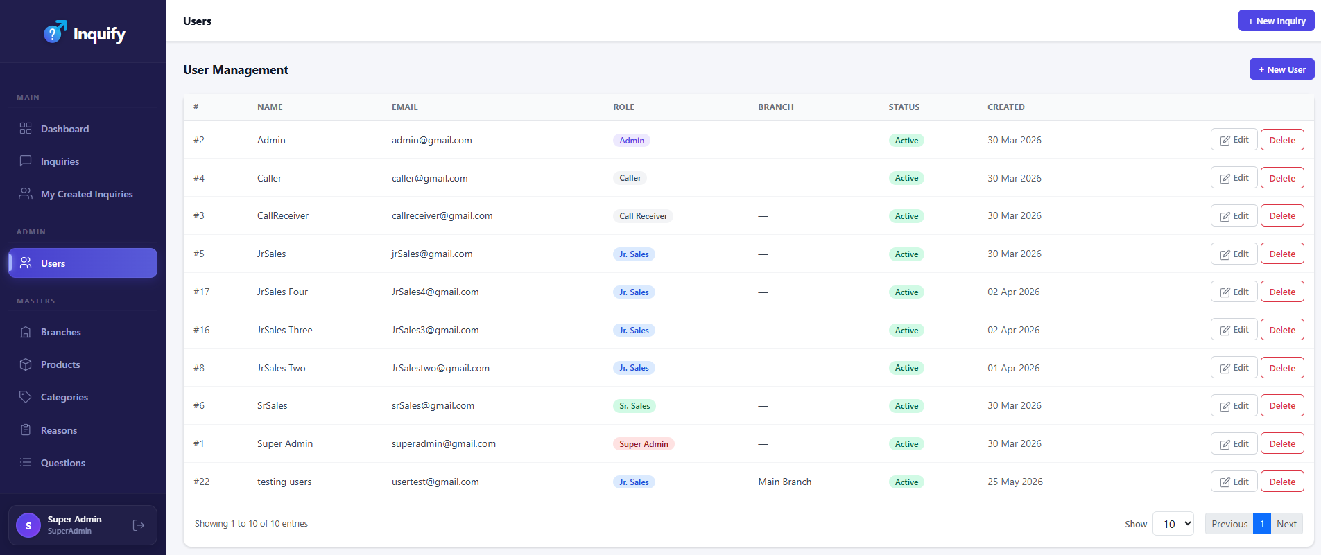This screenshot has height=555, width=1321.
Task: Click the Super Admin avatar circle
Action: pyautogui.click(x=28, y=525)
